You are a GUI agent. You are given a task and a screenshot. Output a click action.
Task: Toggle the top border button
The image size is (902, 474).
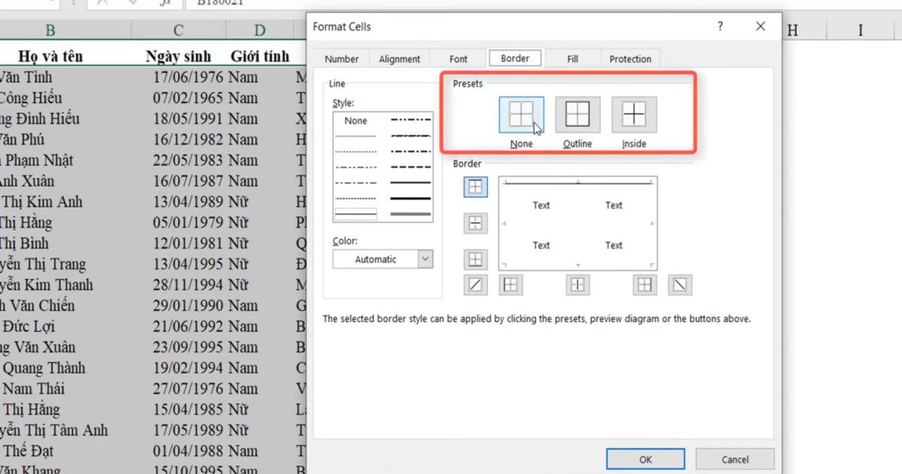[x=475, y=187]
